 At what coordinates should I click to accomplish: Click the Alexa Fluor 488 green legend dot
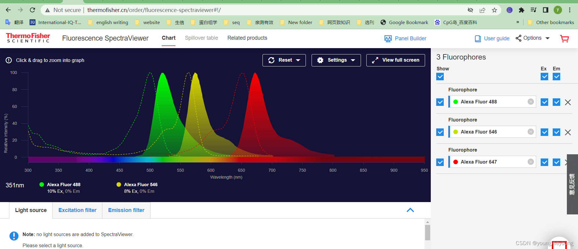click(42, 184)
